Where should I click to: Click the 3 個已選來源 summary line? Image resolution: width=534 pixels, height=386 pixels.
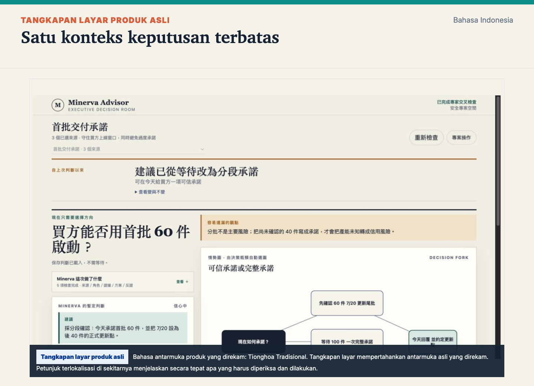point(104,138)
